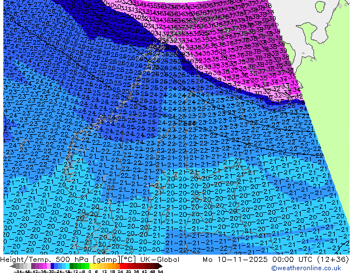
Task: Click the grey left arrow end of the color scale
Action: (13, 266)
